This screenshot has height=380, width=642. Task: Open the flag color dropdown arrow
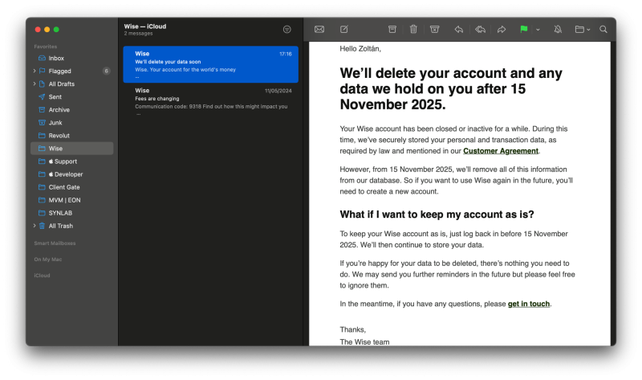pos(538,30)
